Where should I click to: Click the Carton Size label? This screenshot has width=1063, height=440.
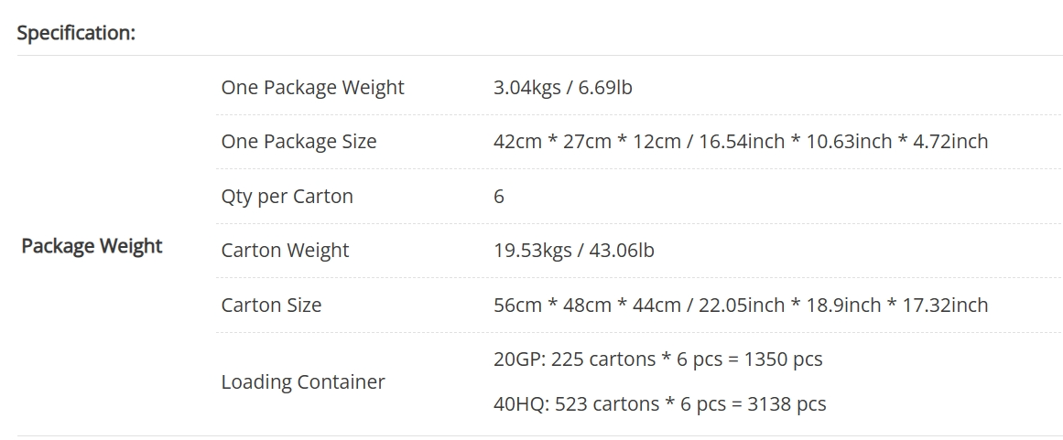point(271,306)
